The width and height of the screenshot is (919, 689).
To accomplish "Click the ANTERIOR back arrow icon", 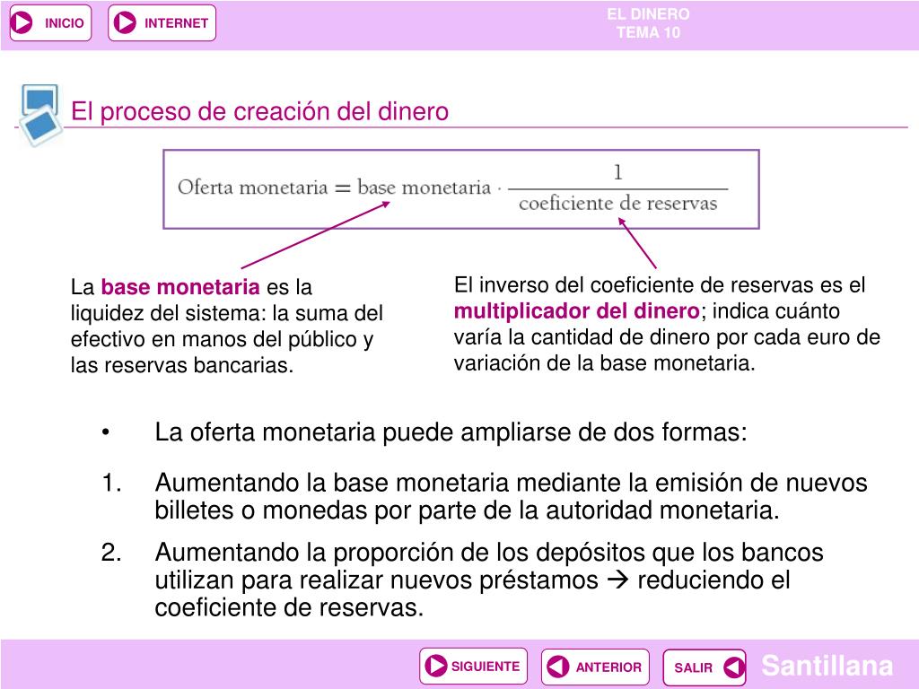I will pyautogui.click(x=557, y=667).
